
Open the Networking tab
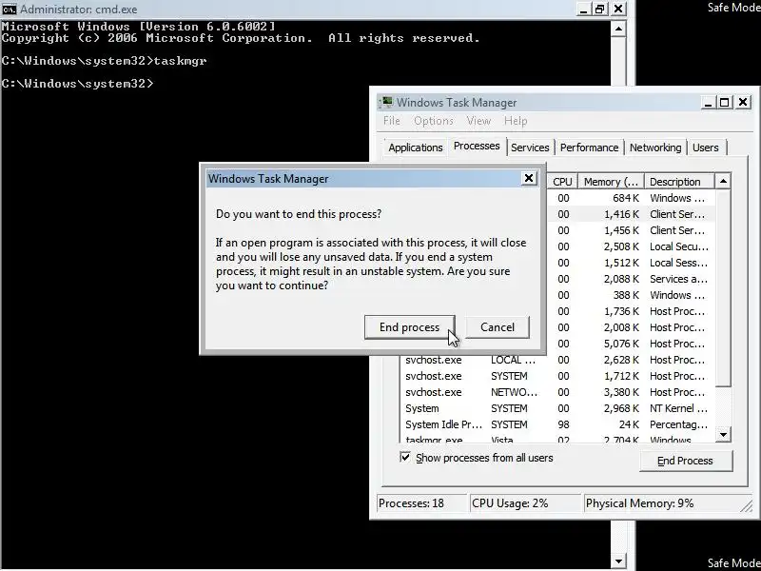(x=655, y=148)
